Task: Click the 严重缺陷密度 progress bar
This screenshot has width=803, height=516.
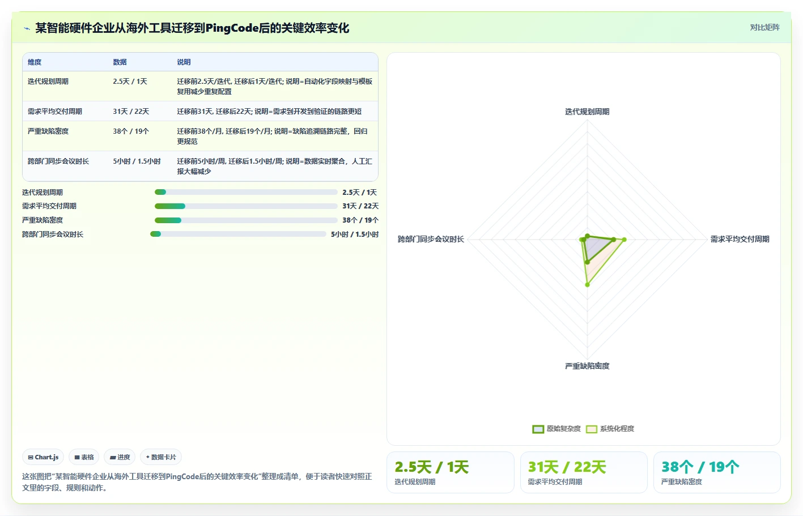Action: coord(246,220)
